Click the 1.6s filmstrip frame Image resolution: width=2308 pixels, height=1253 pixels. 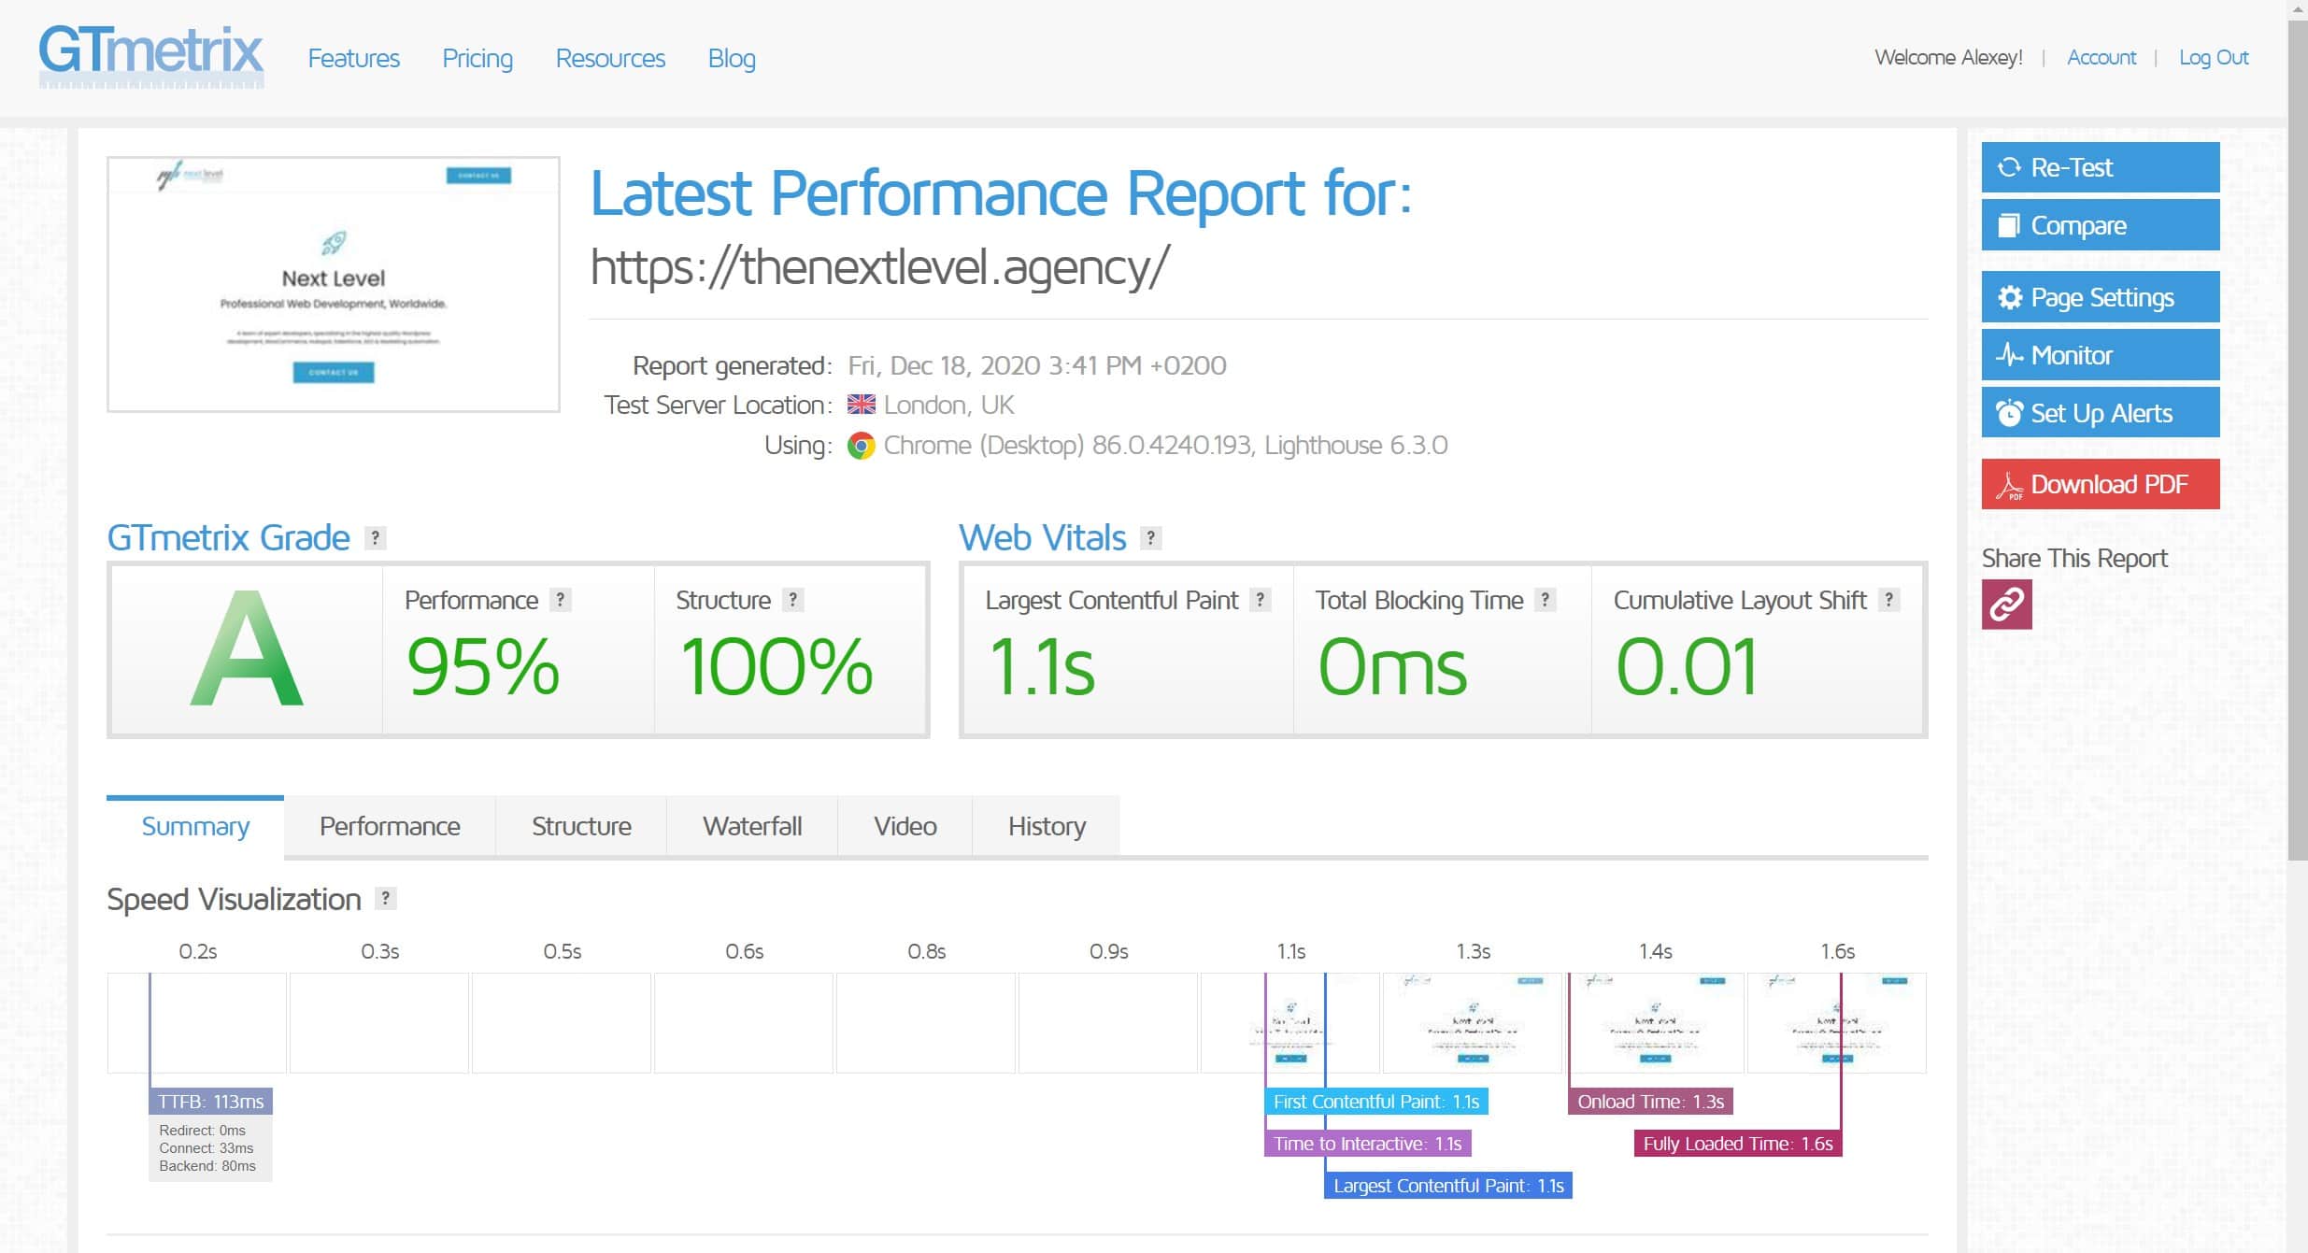pyautogui.click(x=1837, y=1022)
